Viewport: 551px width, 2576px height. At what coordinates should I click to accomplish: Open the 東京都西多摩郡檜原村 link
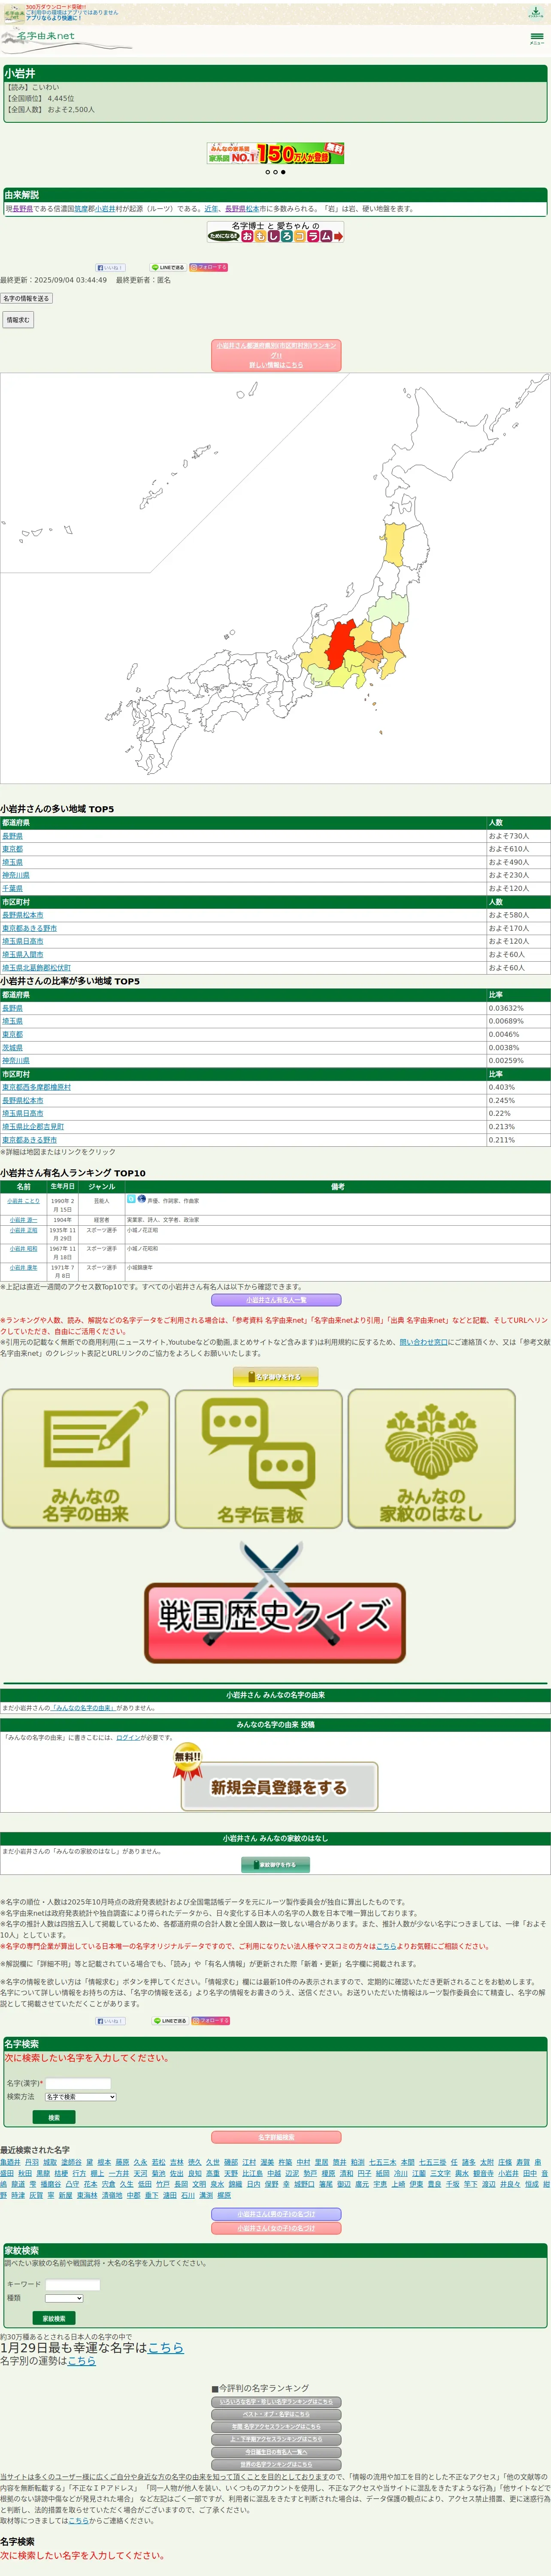pos(36,1087)
